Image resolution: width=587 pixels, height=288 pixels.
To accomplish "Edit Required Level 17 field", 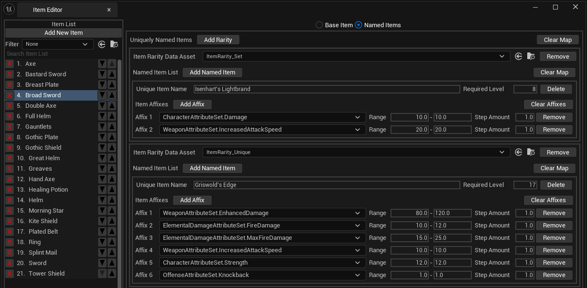I will [525, 185].
